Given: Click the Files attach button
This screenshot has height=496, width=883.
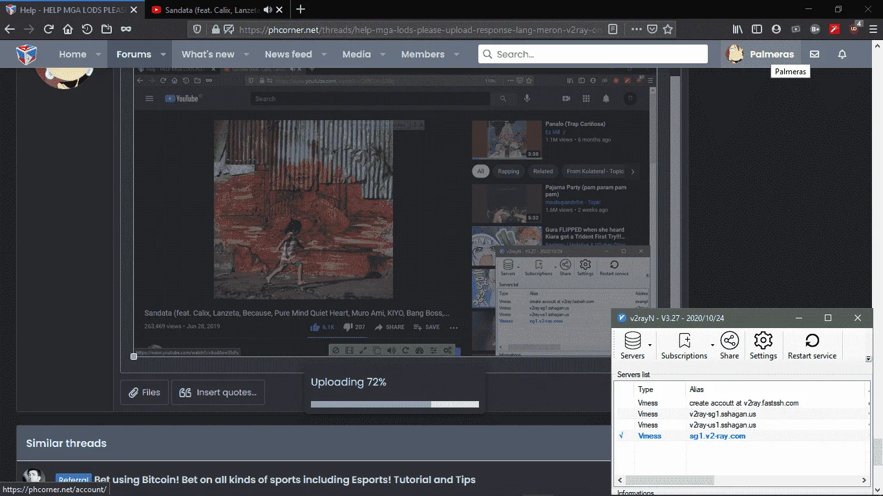Looking at the screenshot, I should [144, 392].
